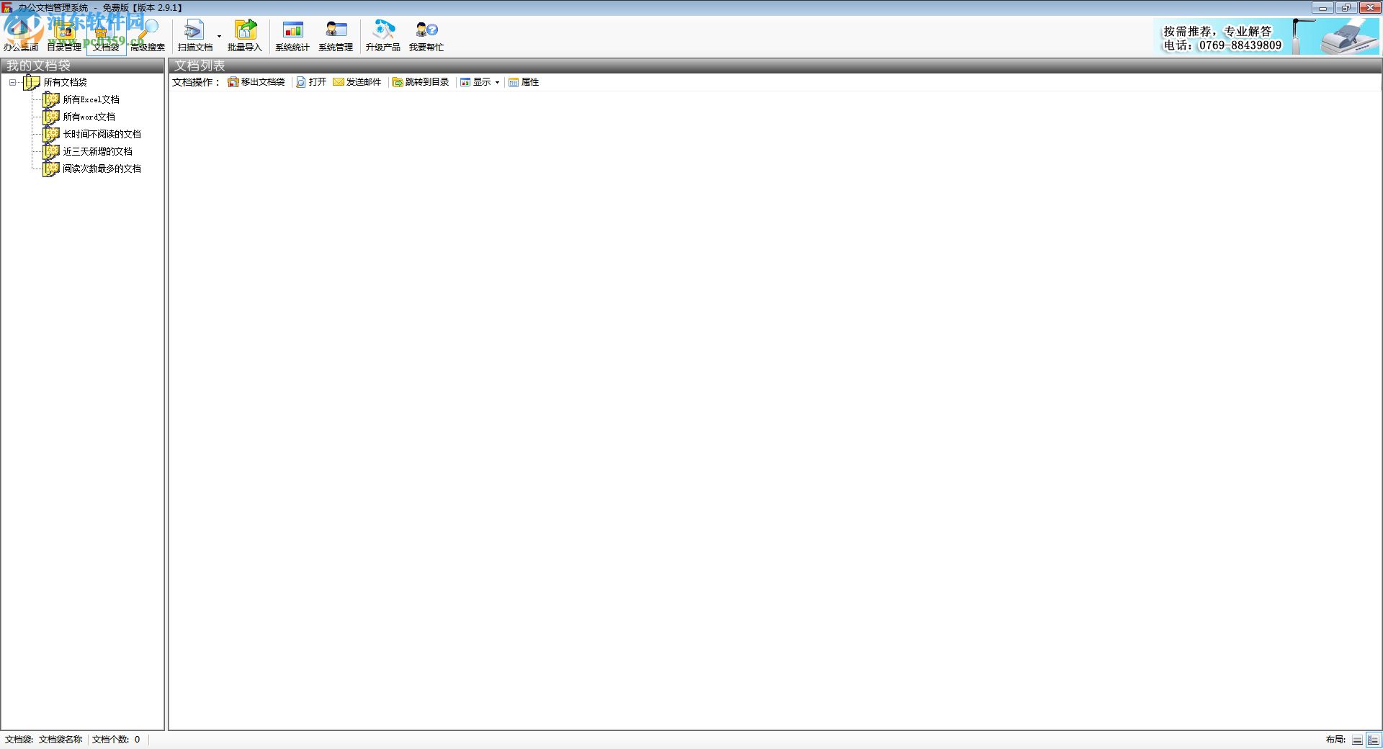Click 发送邮件 send email

pos(357,82)
